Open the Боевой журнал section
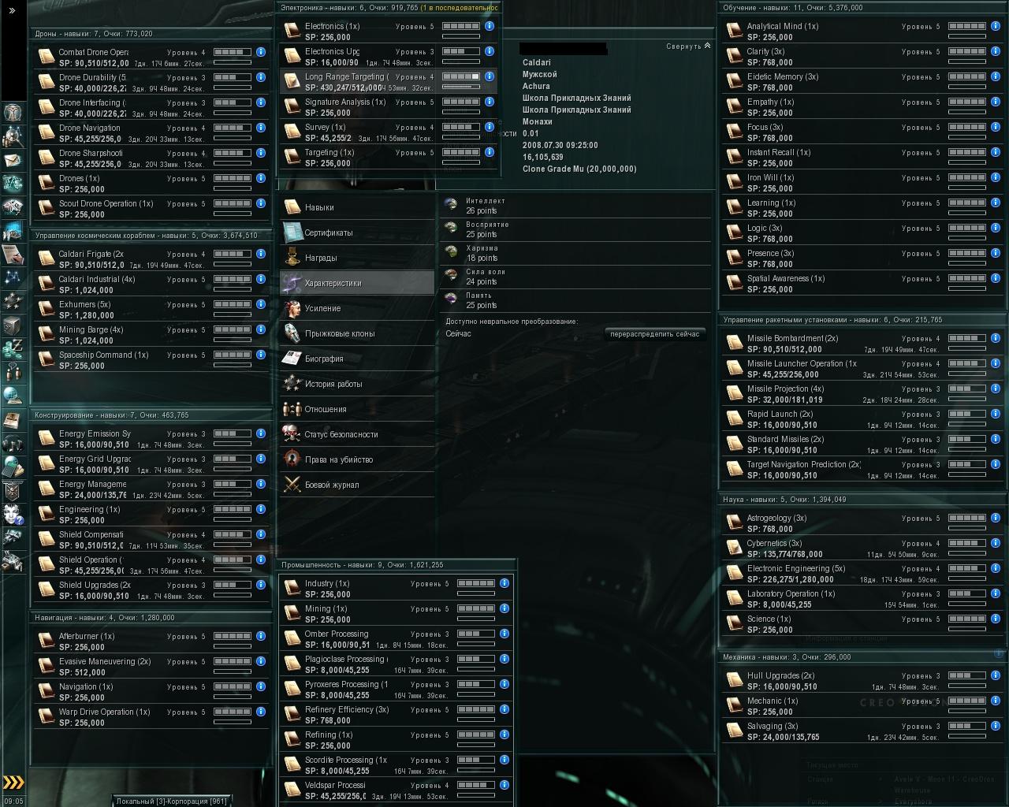This screenshot has width=1009, height=807. (x=357, y=485)
